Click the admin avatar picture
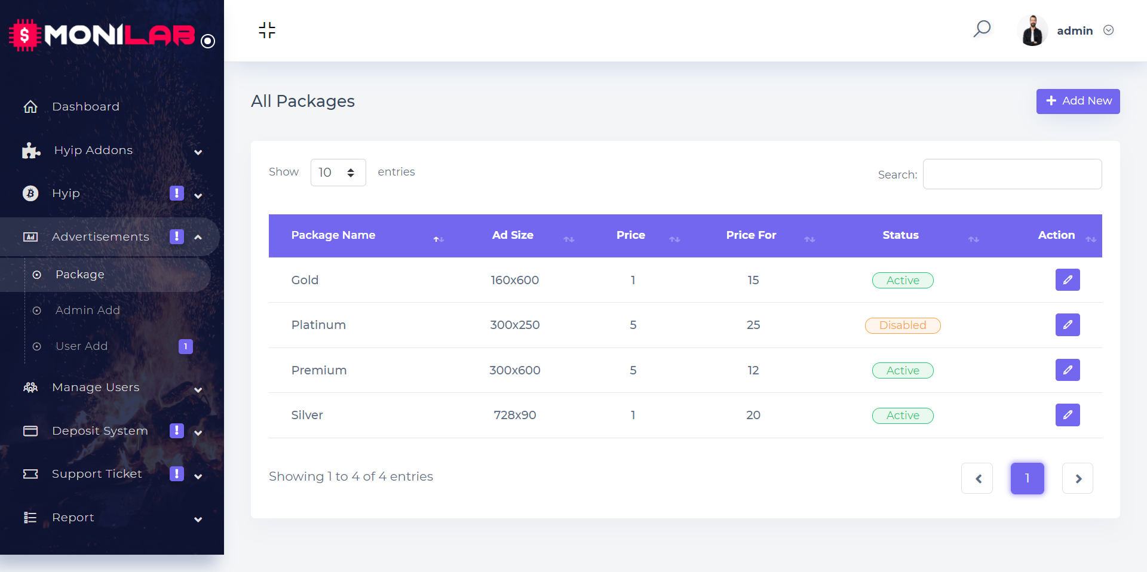The height and width of the screenshot is (572, 1147). (x=1032, y=30)
